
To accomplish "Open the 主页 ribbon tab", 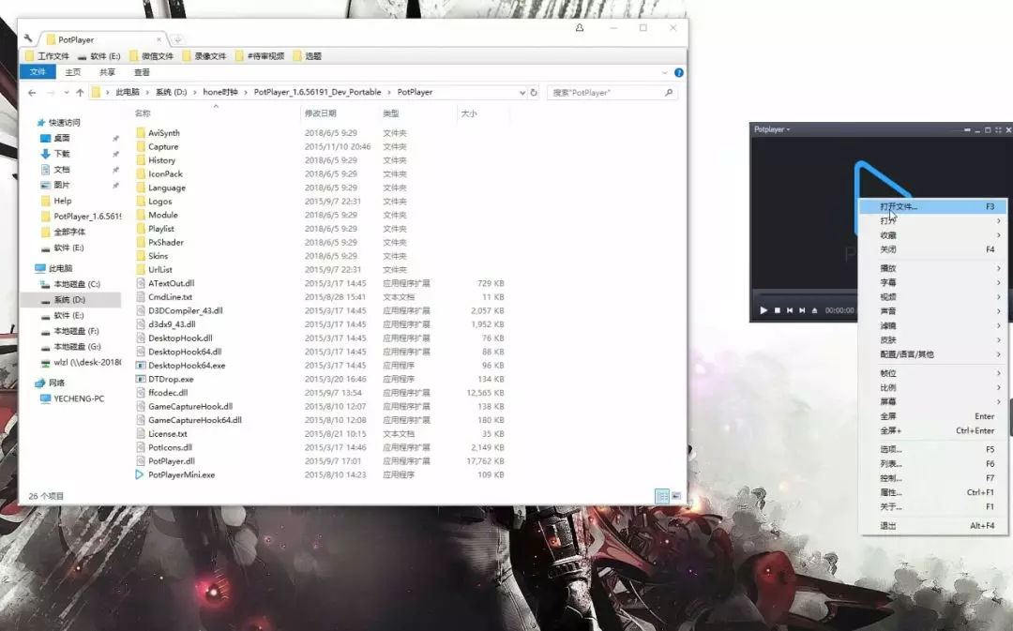I will click(x=73, y=72).
